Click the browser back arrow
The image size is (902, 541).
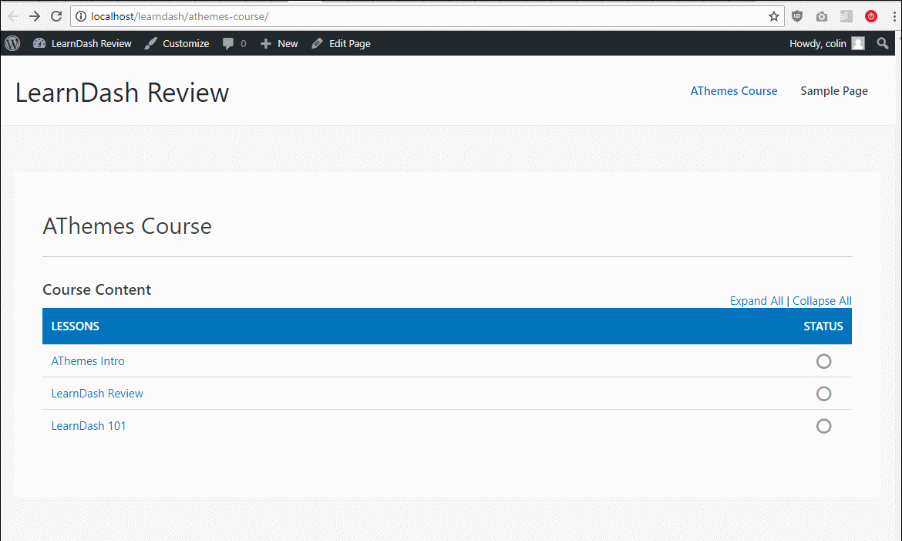pos(13,16)
